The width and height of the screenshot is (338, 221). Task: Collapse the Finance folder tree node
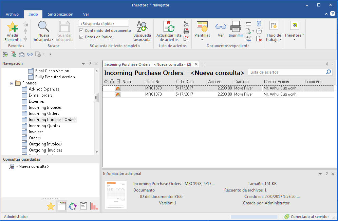click(x=12, y=83)
